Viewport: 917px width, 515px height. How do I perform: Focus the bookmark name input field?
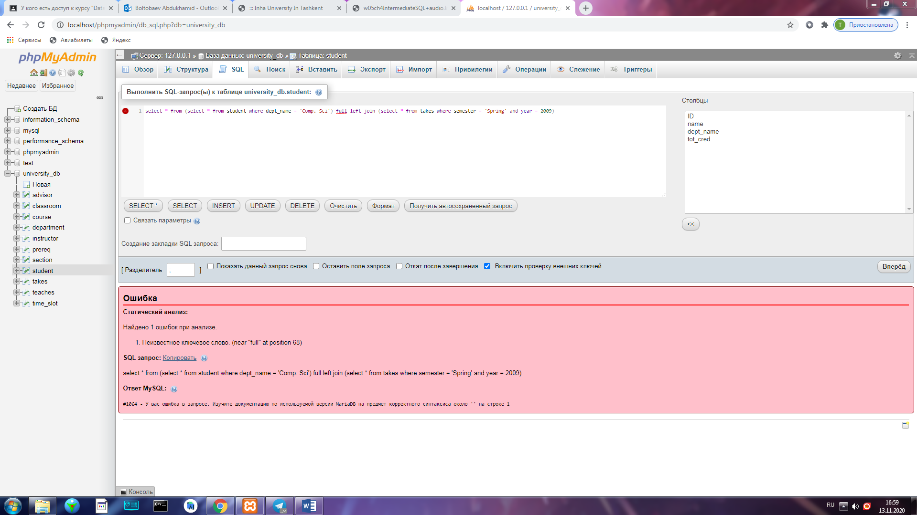tap(263, 243)
